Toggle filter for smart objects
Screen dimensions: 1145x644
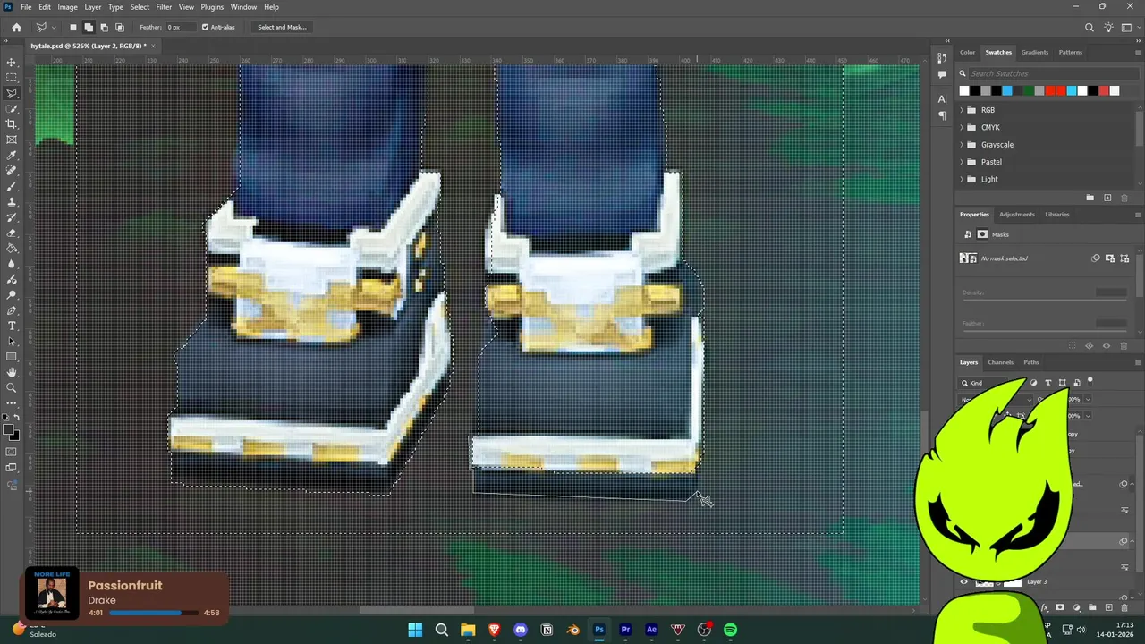pos(1077,383)
